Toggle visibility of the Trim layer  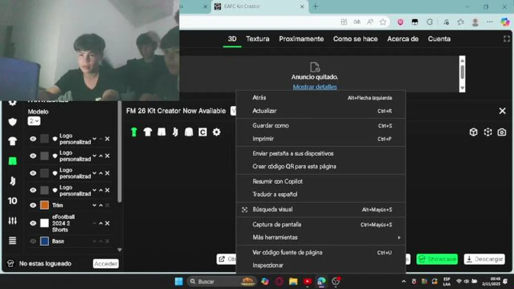pyautogui.click(x=33, y=205)
